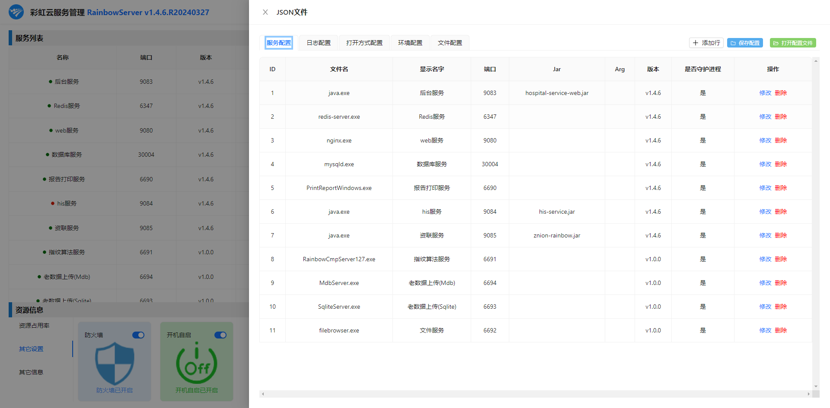Image resolution: width=830 pixels, height=408 pixels.
Task: Click 指纹算法服务 in the service list
Action: (67, 252)
